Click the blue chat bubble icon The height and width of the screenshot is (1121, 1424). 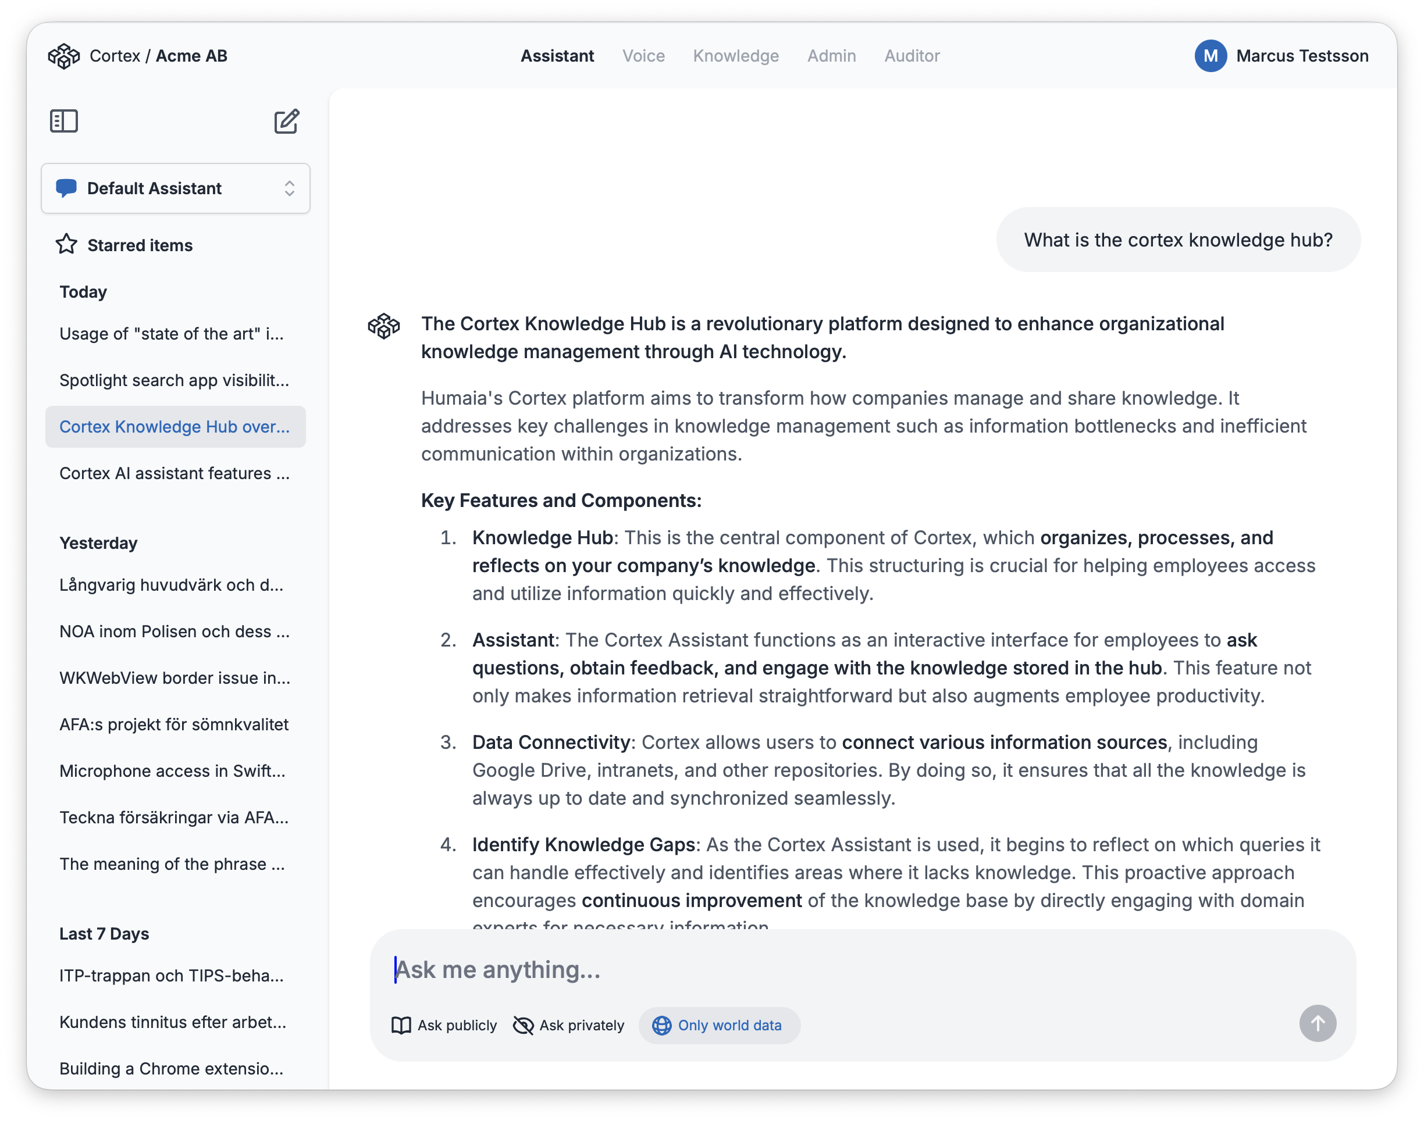click(66, 188)
